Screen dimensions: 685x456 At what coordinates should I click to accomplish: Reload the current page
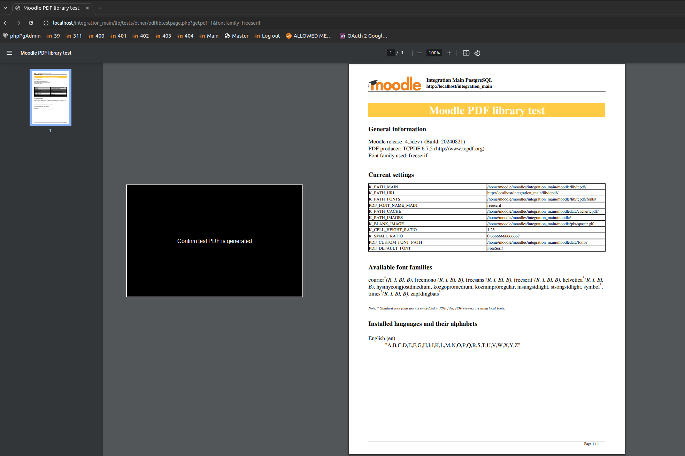point(31,23)
